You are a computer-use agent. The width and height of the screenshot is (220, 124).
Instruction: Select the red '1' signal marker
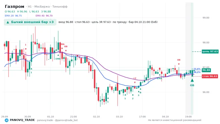click(x=25, y=45)
